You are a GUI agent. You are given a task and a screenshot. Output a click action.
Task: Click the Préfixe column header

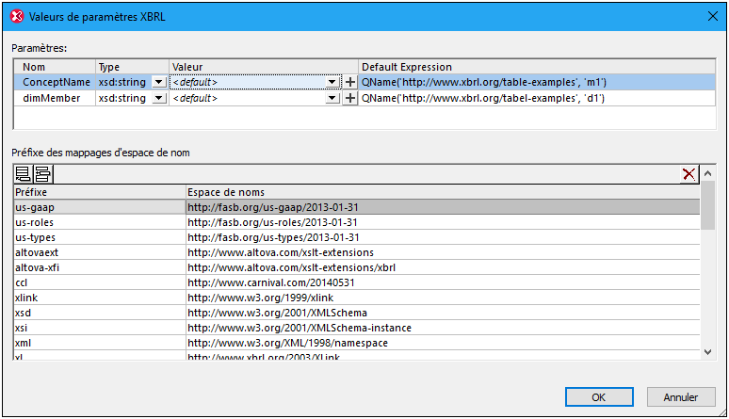click(x=99, y=191)
